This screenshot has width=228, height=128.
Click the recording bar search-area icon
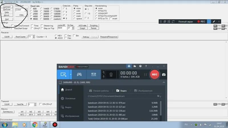(x=169, y=22)
